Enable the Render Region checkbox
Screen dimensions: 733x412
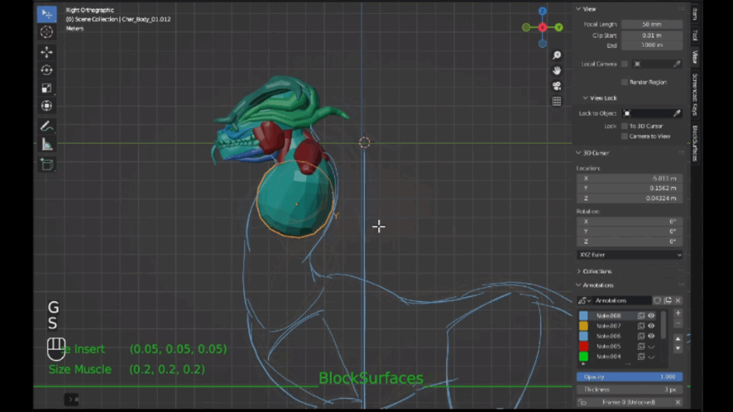pos(624,82)
